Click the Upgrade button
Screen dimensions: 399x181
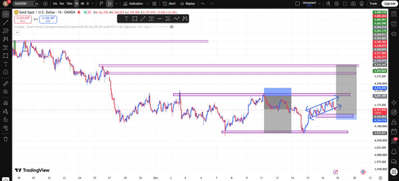(x=389, y=4)
